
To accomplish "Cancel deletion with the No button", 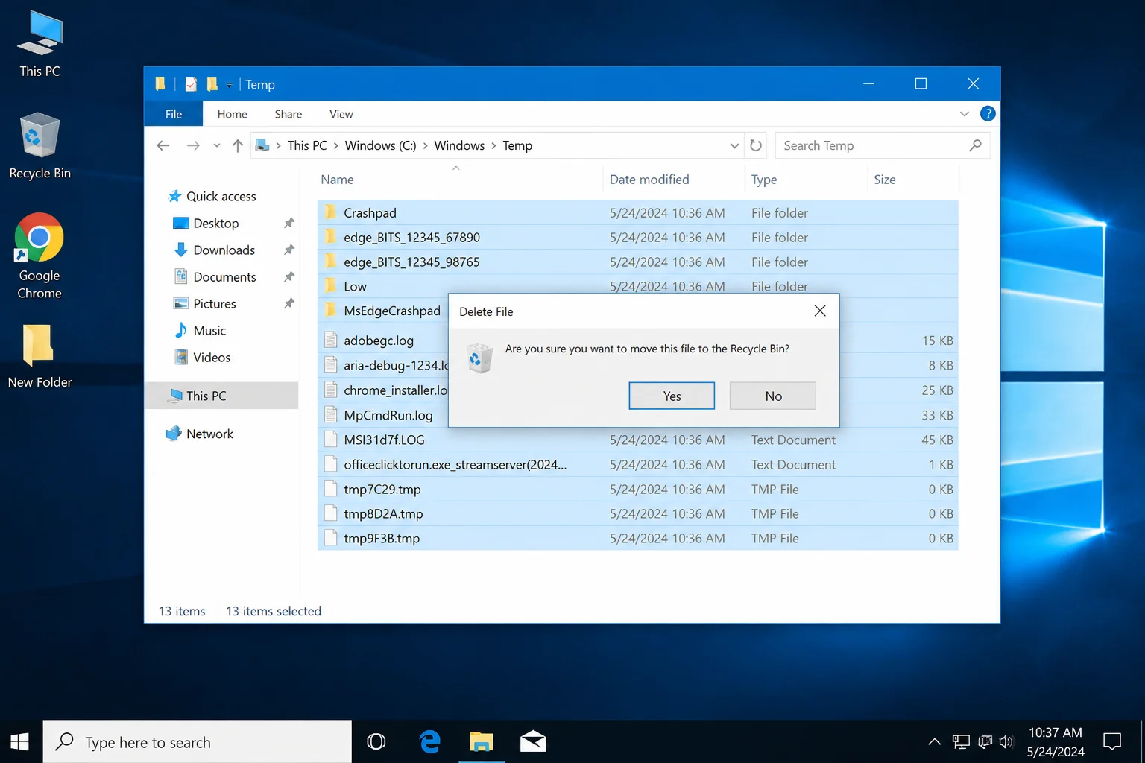I will pyautogui.click(x=773, y=396).
